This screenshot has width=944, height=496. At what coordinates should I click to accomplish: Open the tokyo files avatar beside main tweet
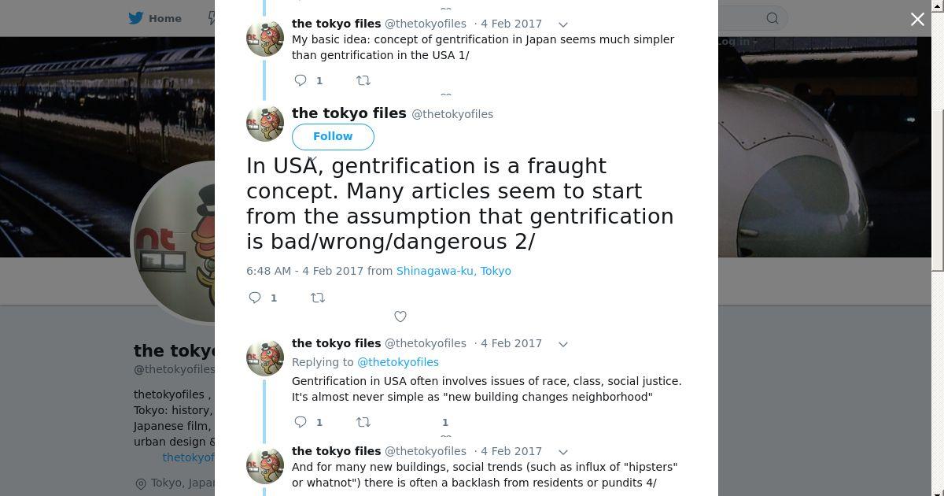pos(265,124)
